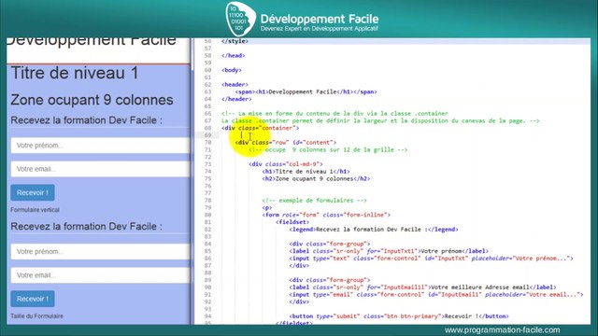Click the Développement Facile logo icon
The image size is (598, 336).
pyautogui.click(x=240, y=19)
